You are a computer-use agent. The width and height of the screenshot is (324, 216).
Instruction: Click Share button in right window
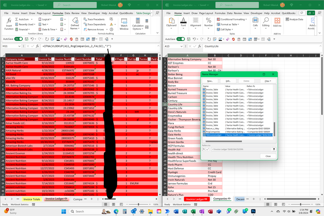click(x=311, y=13)
